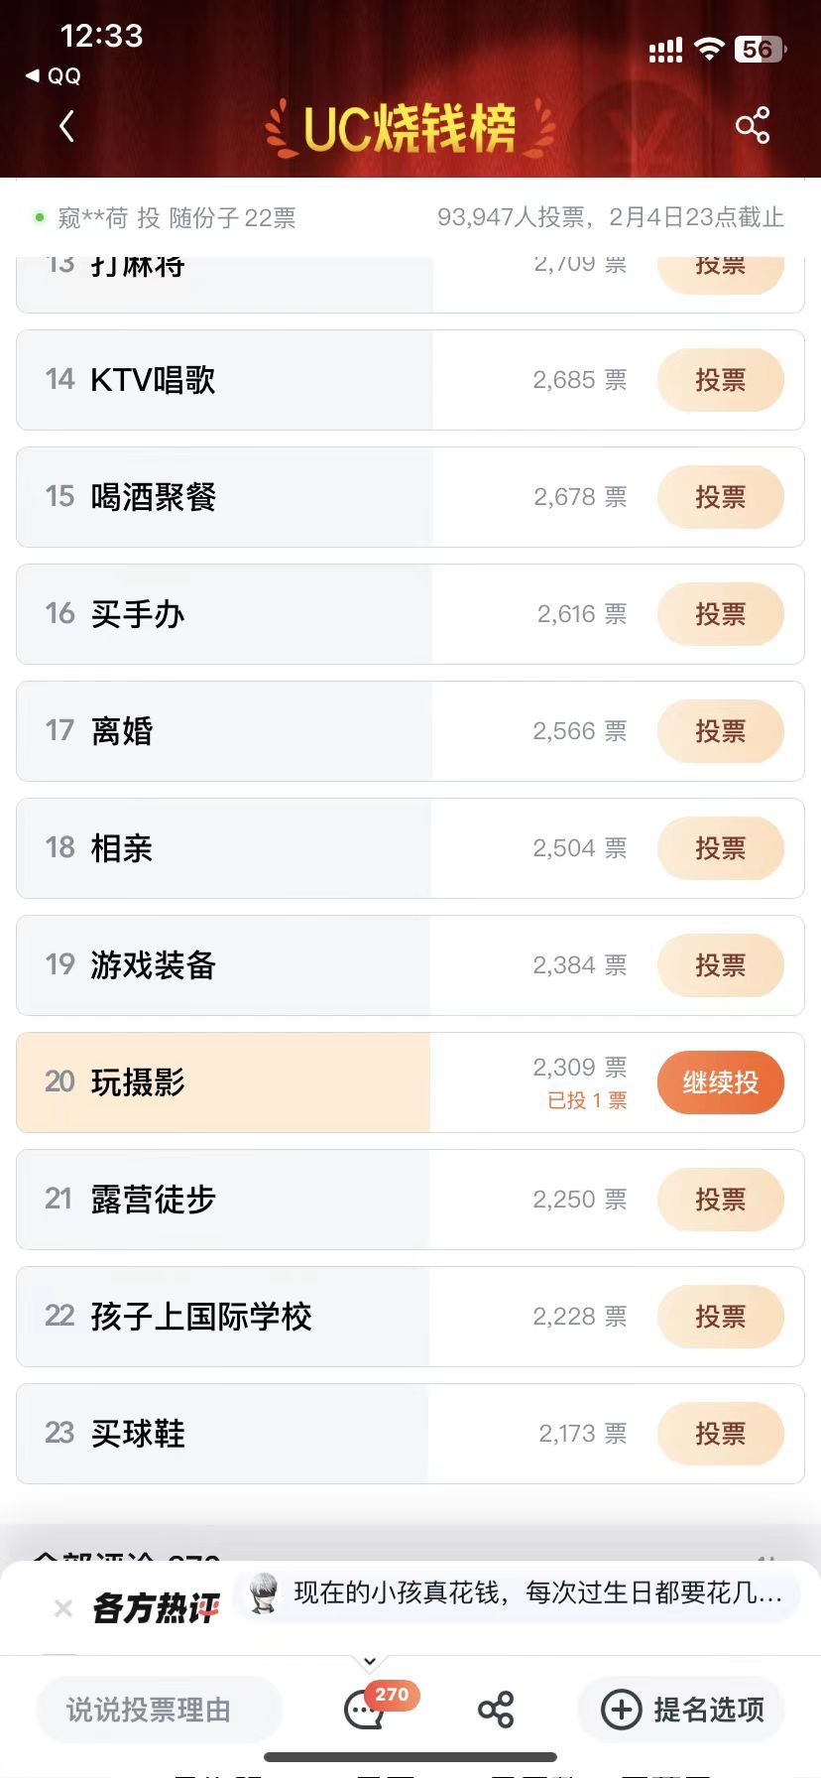The width and height of the screenshot is (821, 1778).
Task: Tap commenter avatar in hot comment
Action: (264, 1593)
